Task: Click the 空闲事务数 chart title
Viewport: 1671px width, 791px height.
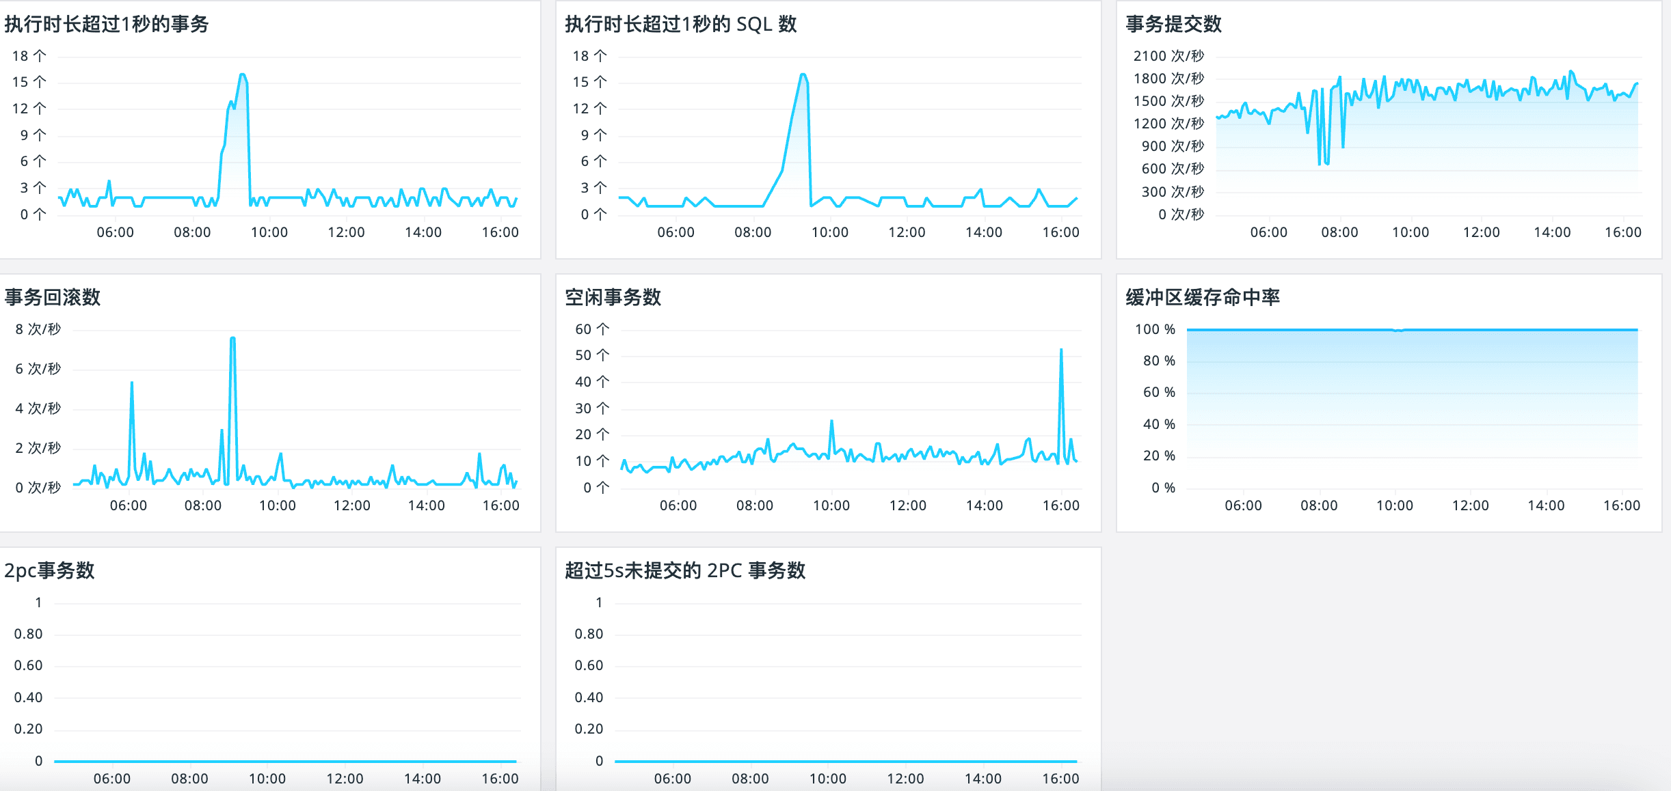Action: tap(613, 297)
